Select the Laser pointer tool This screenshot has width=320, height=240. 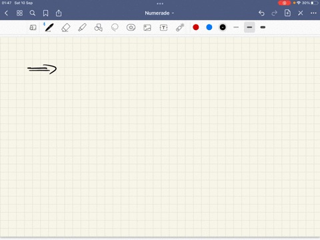click(x=180, y=27)
